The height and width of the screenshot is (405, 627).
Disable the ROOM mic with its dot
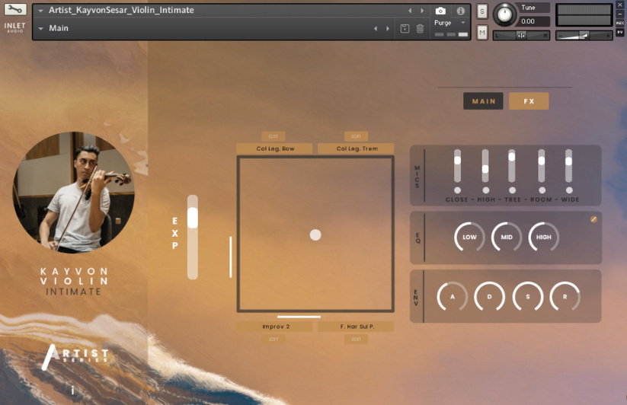542,190
